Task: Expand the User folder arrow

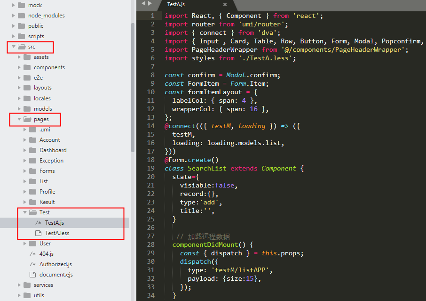Action: [25, 244]
